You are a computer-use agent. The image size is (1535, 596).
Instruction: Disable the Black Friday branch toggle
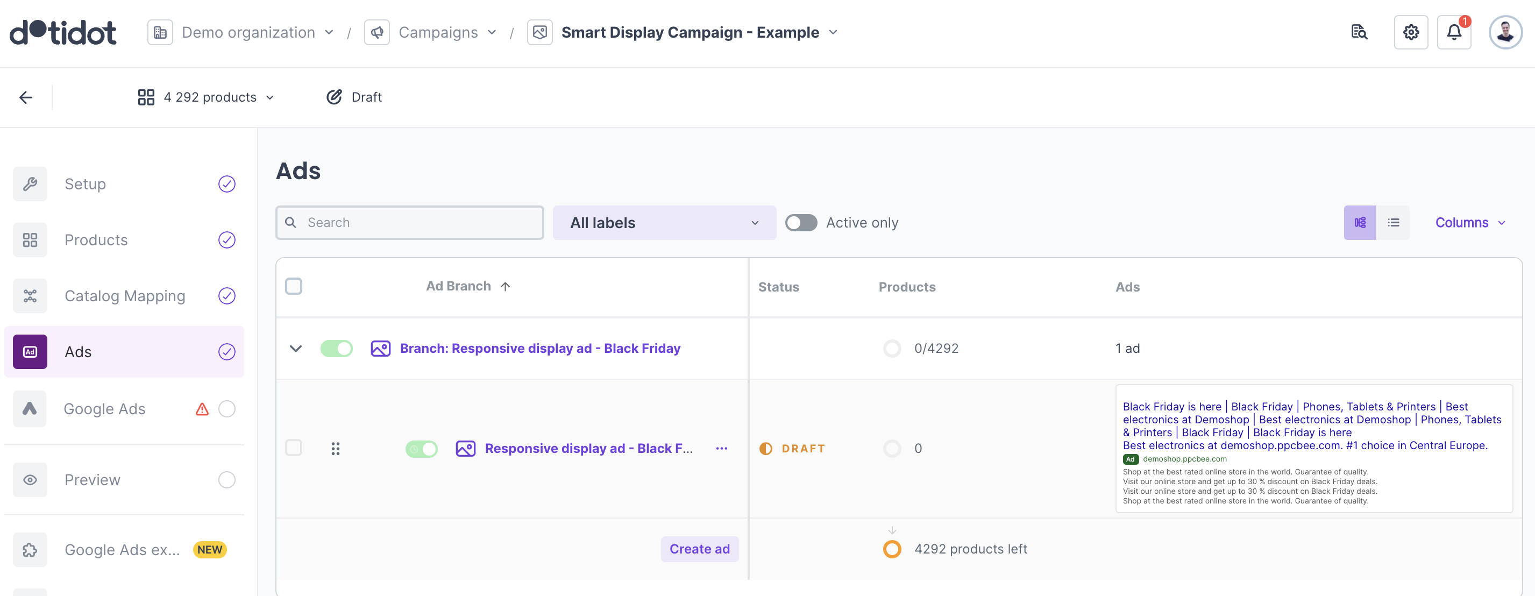coord(336,348)
